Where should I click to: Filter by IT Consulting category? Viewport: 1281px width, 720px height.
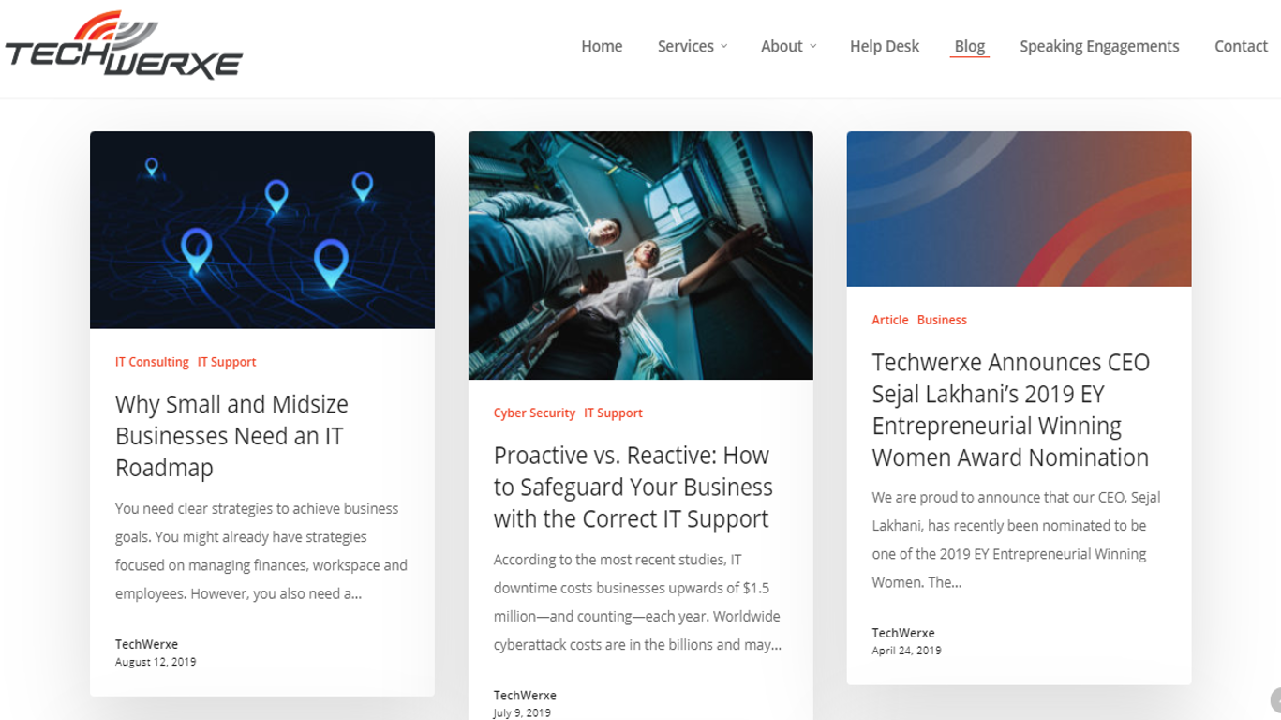point(152,362)
